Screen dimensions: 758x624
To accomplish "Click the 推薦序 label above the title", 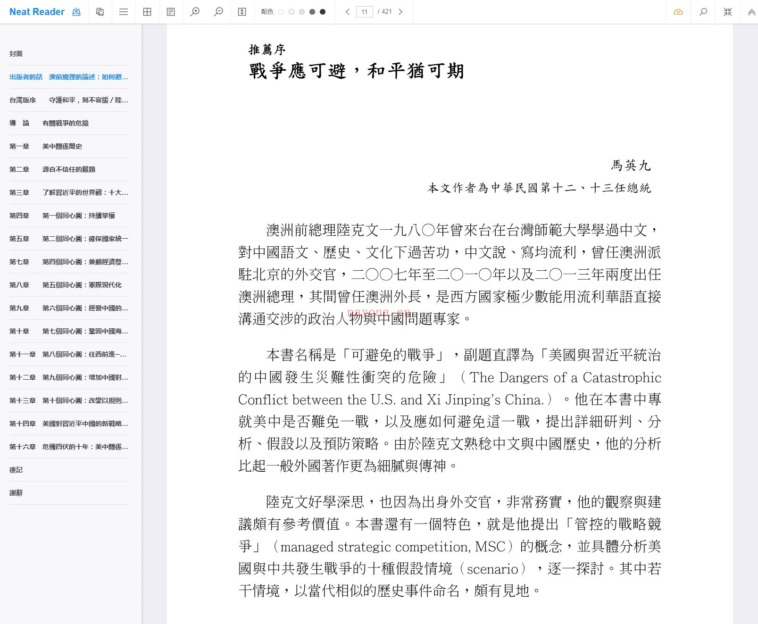I will (267, 50).
